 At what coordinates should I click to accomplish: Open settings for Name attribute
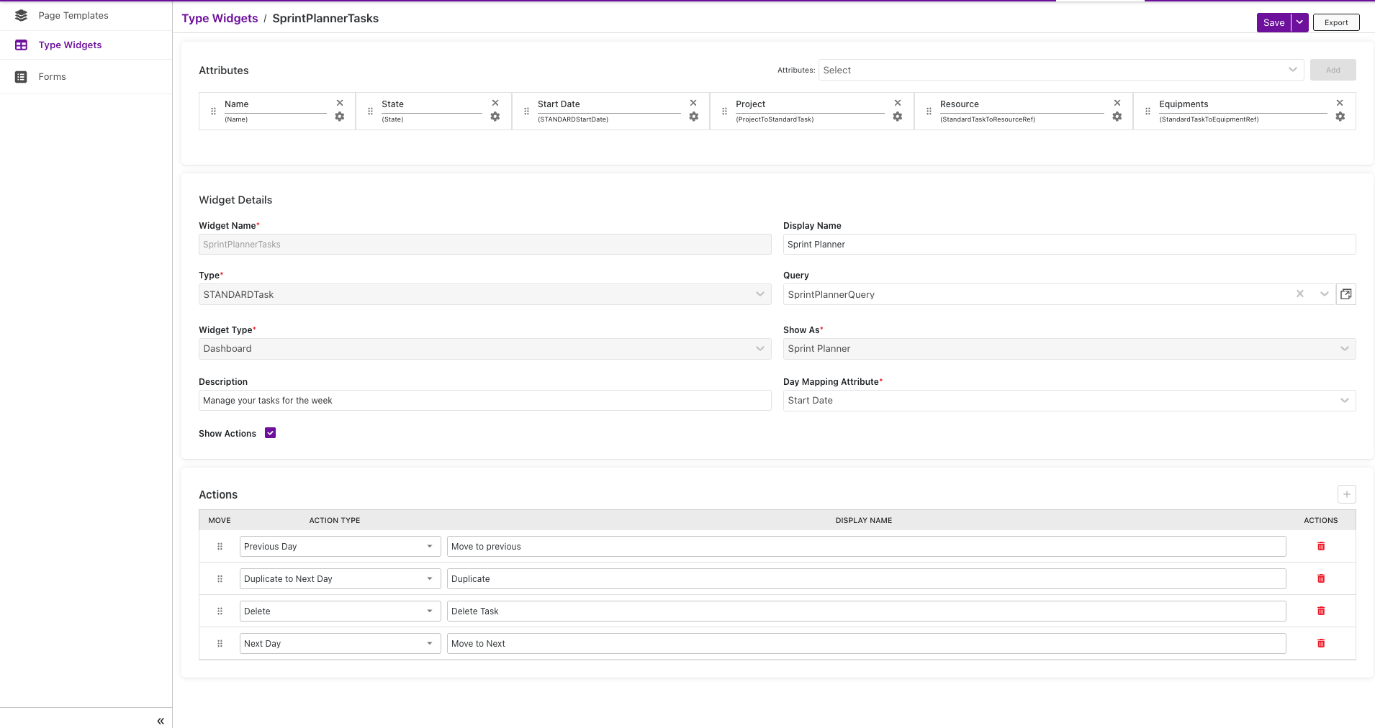(x=340, y=117)
